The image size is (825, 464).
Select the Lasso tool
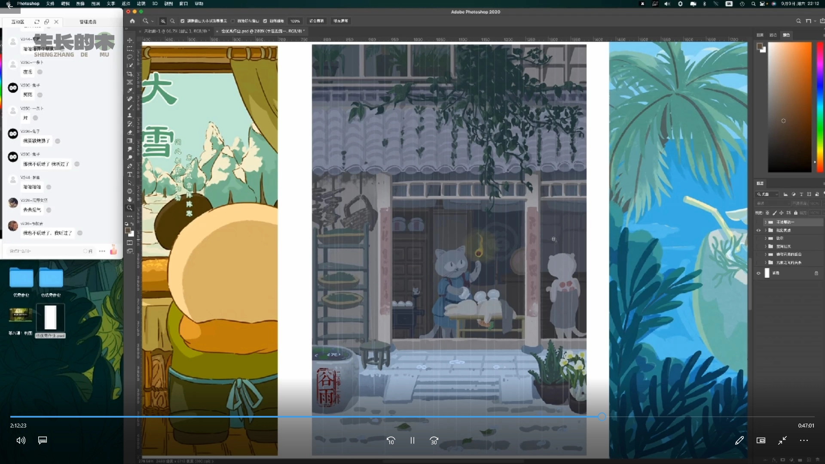click(129, 57)
